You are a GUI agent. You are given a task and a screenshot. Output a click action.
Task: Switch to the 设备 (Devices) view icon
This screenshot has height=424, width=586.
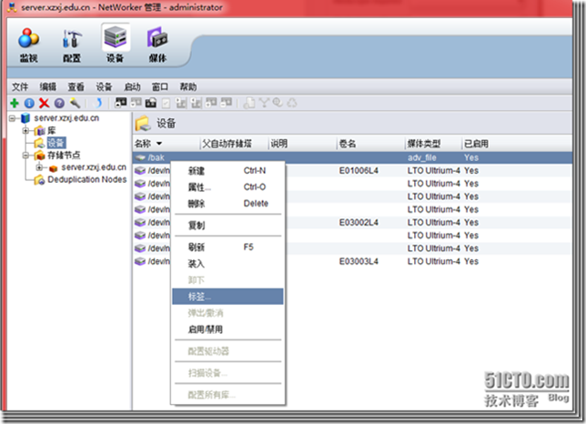pyautogui.click(x=115, y=45)
